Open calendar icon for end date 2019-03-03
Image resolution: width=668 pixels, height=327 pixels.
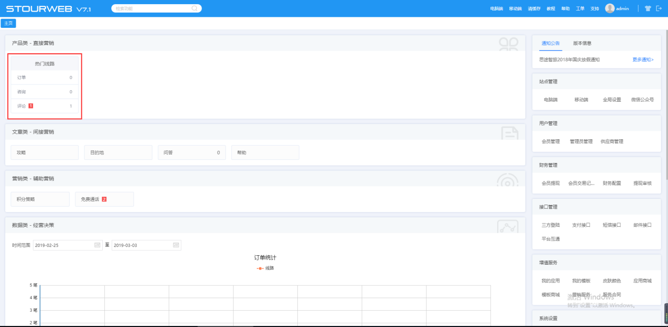coord(176,245)
